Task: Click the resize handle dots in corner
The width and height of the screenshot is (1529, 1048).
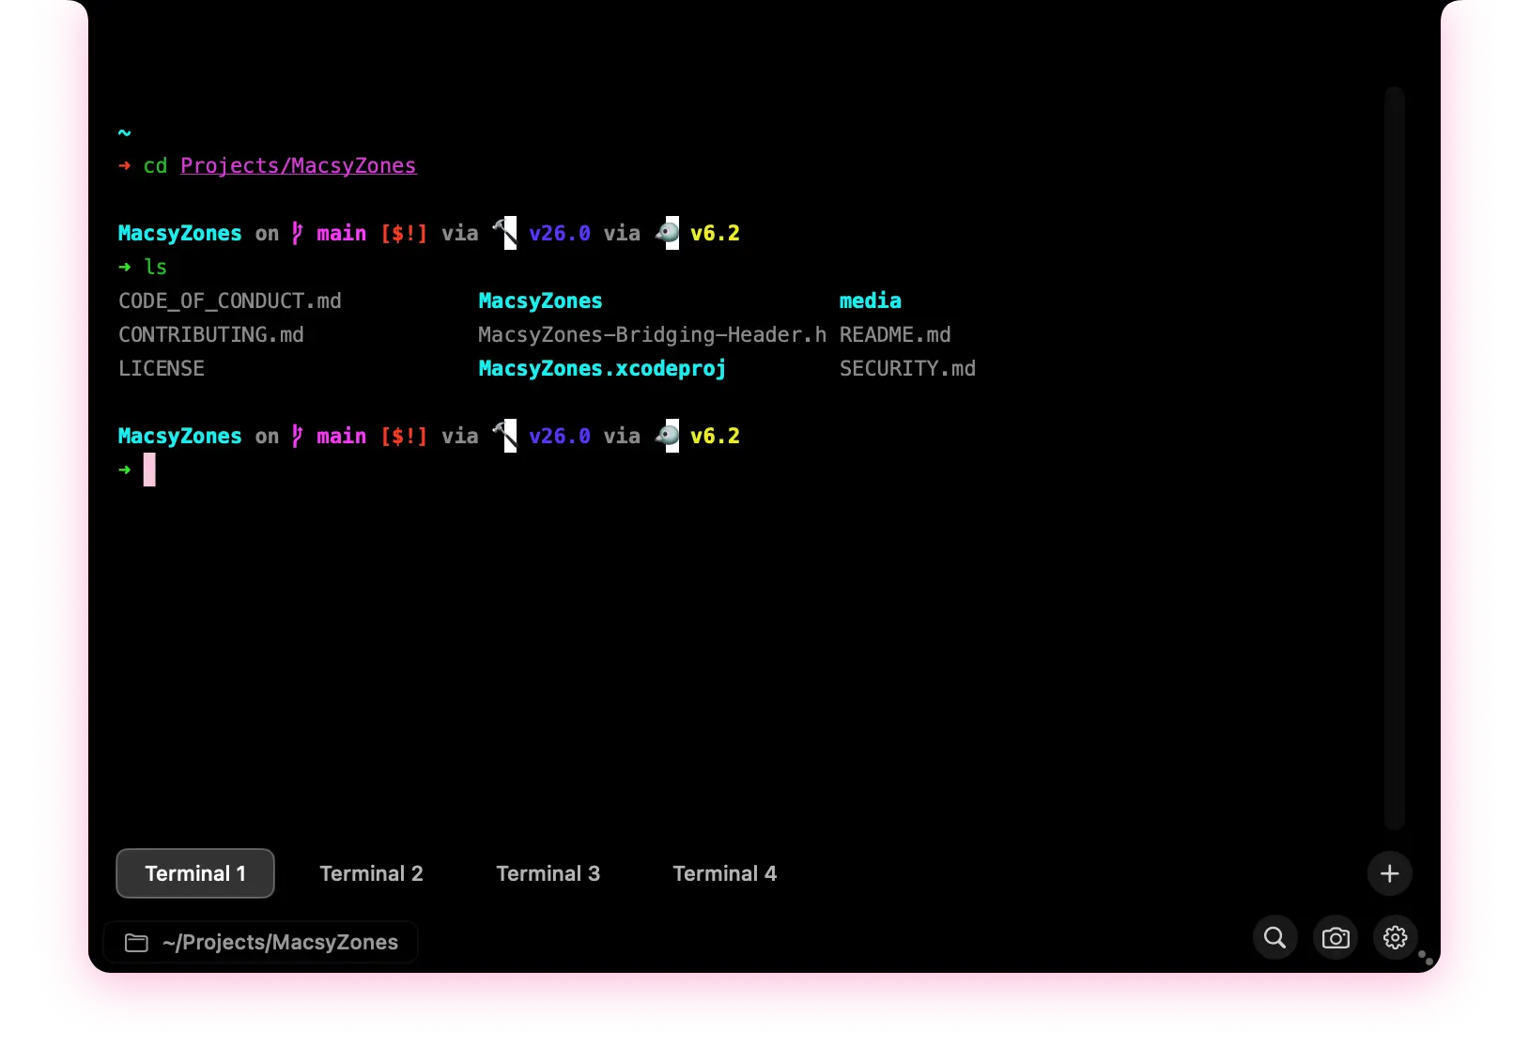Action: coord(1426,958)
